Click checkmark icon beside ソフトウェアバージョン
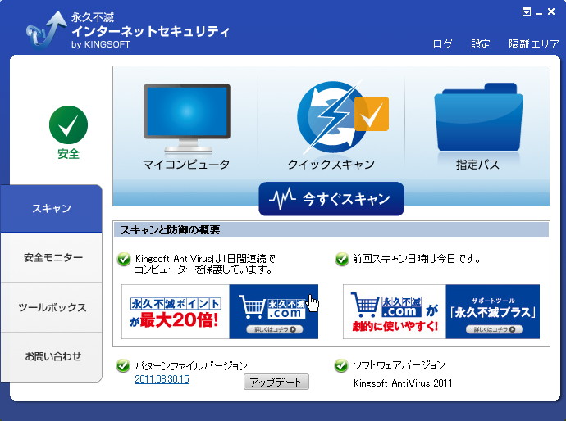This screenshot has width=566, height=421. coord(341,365)
